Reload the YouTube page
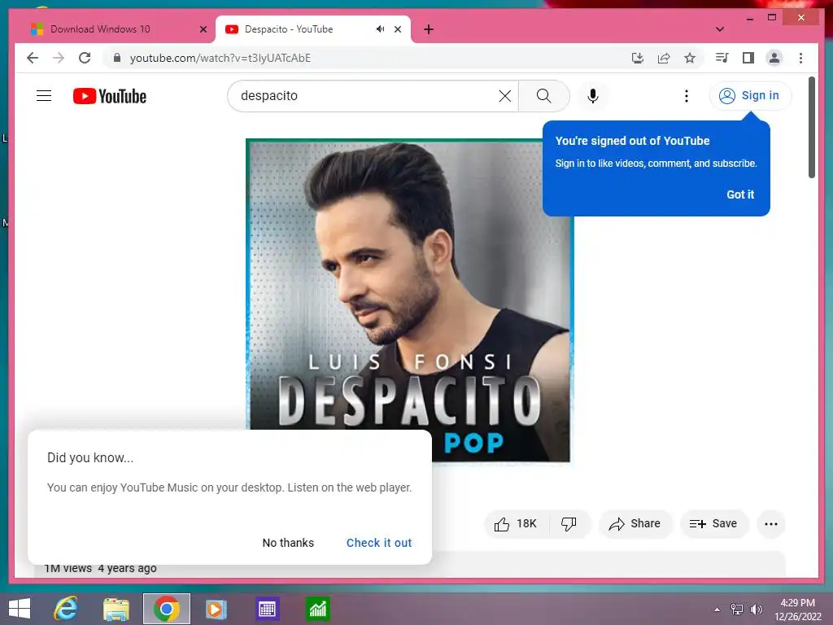833x625 pixels. pyautogui.click(x=85, y=58)
